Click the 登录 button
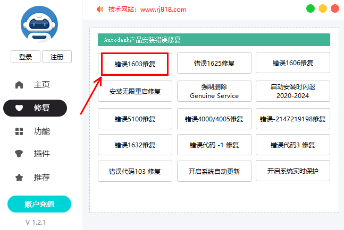The image size is (344, 230). click(x=26, y=57)
